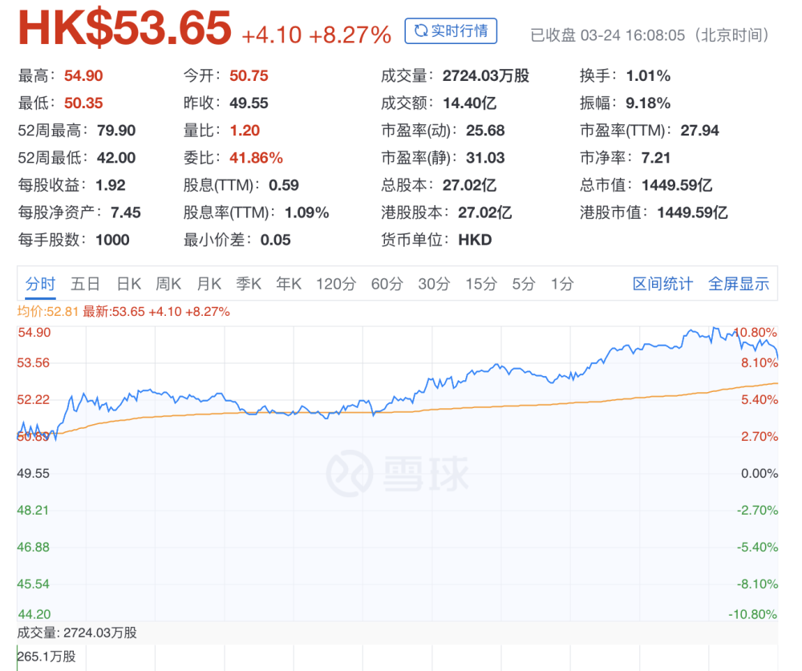Select the 分时 chart tab
Viewport: 802px width, 671px height.
pyautogui.click(x=40, y=284)
